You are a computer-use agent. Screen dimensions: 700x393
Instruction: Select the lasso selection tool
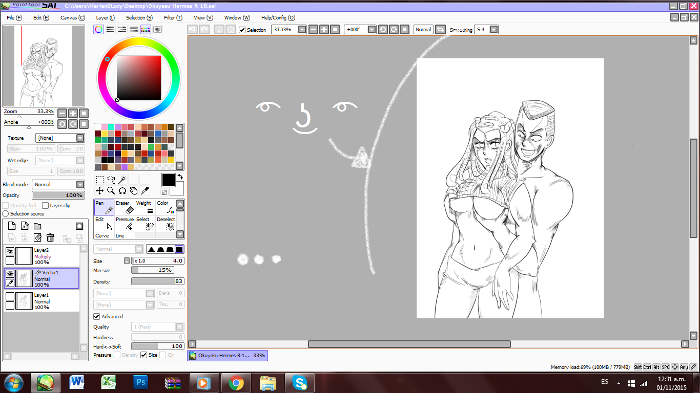[111, 180]
